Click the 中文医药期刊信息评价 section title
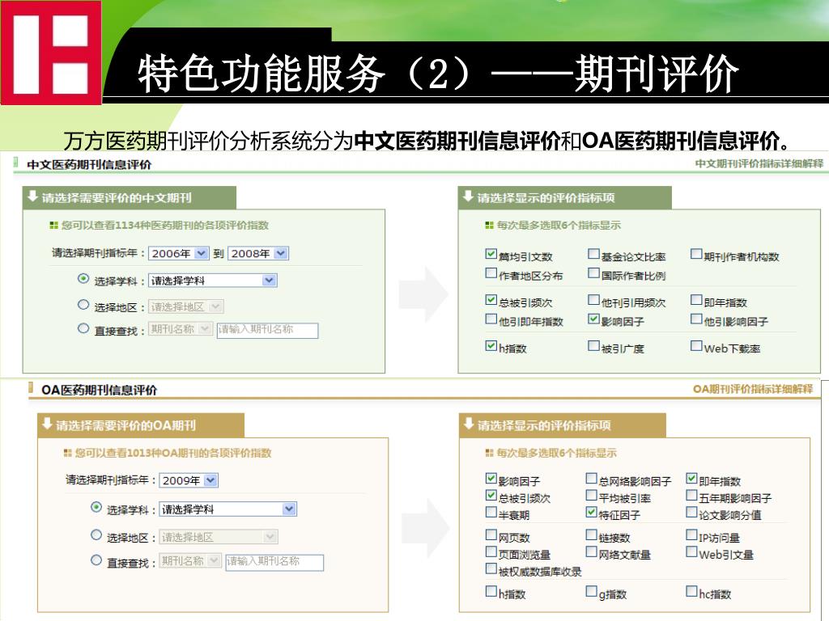 (x=89, y=165)
